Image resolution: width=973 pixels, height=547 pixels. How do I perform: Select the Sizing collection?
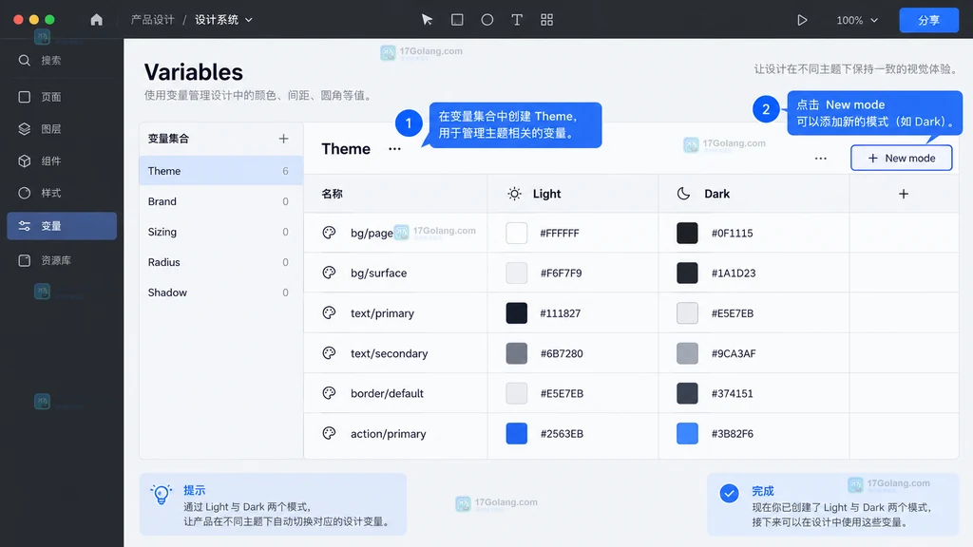click(220, 232)
